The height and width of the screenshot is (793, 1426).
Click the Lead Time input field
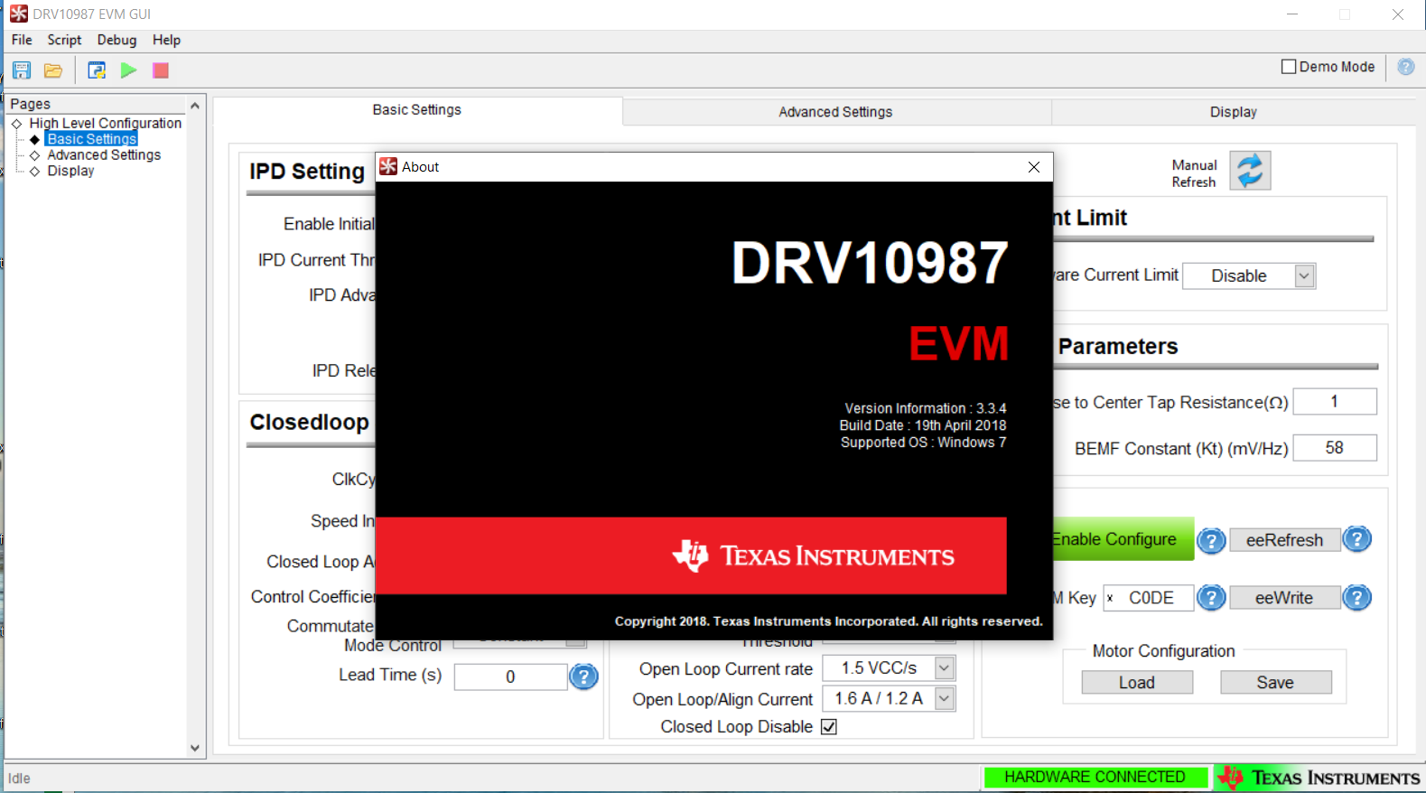coord(511,676)
